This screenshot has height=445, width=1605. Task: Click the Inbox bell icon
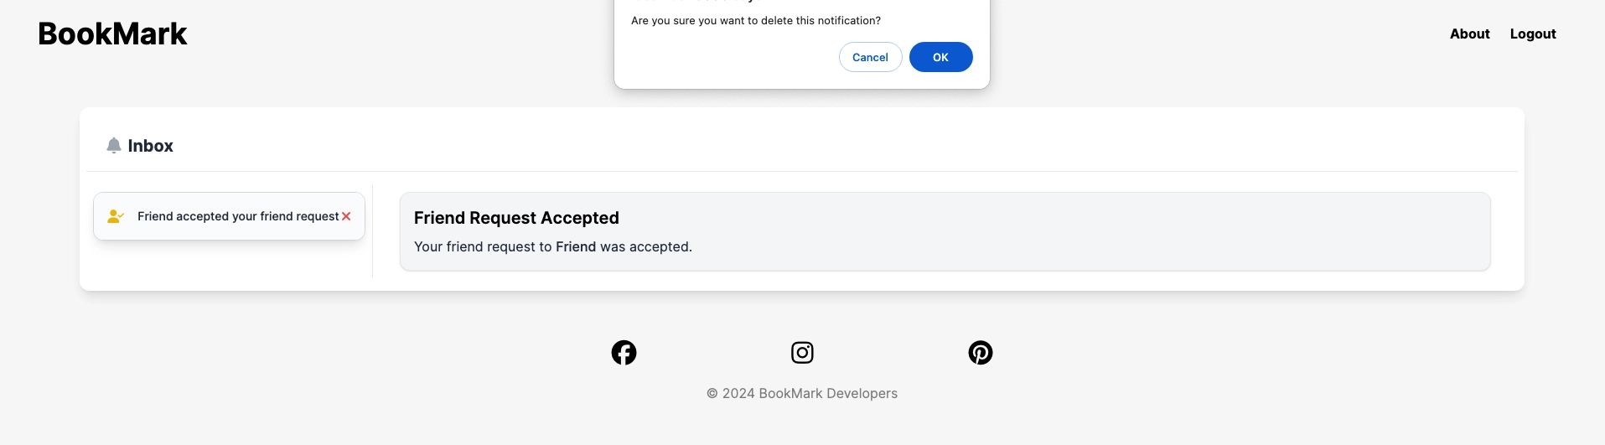pos(114,146)
